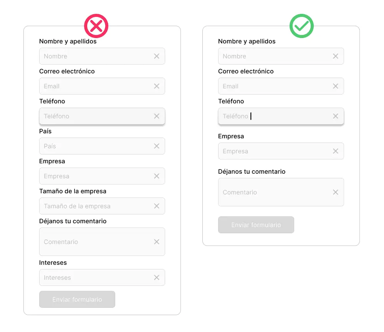This screenshot has width=384, height=332.
Task: Click inside the Intereses input field
Action: point(96,277)
